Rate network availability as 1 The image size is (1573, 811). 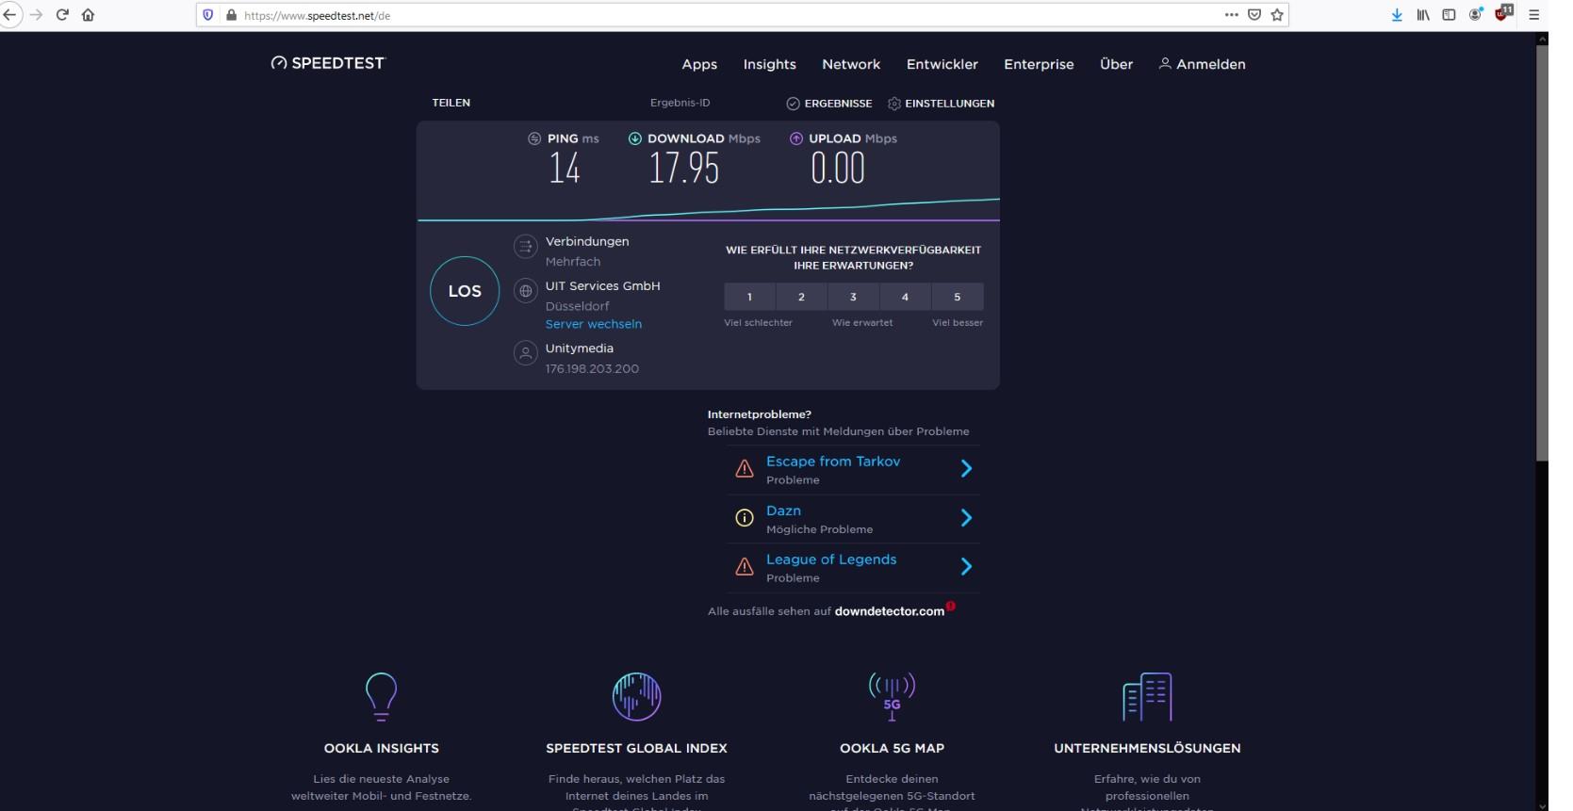[749, 297]
